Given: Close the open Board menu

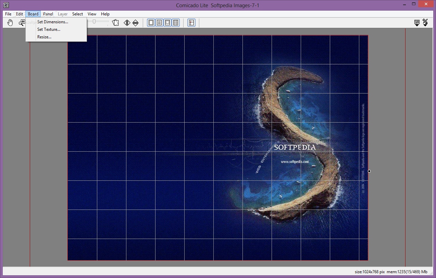Looking at the screenshot, I should pos(33,14).
